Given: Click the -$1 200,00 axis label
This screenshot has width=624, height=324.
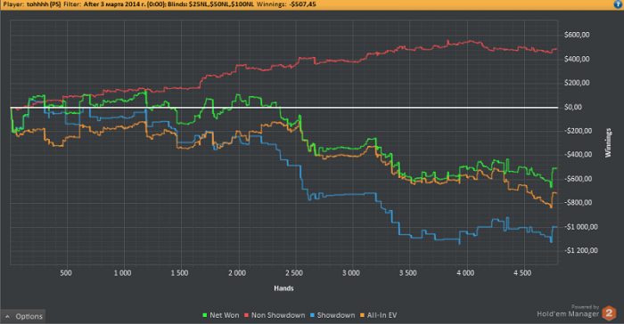Looking at the screenshot, I should point(580,250).
